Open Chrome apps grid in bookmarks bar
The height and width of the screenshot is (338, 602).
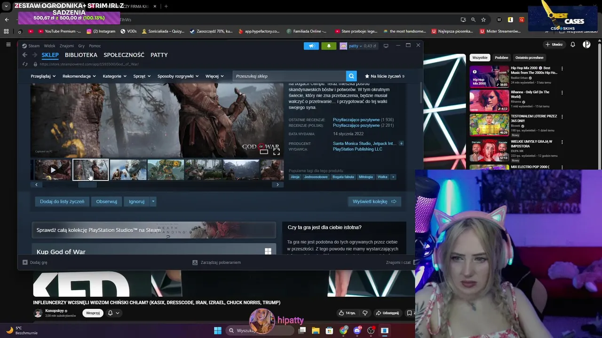point(6,31)
